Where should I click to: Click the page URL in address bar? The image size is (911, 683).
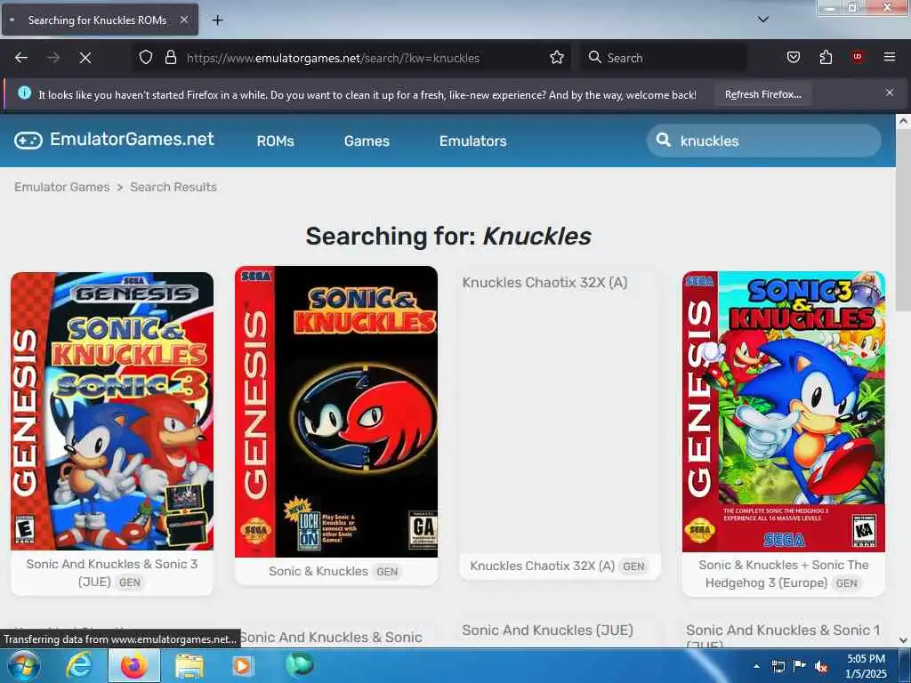(x=333, y=58)
